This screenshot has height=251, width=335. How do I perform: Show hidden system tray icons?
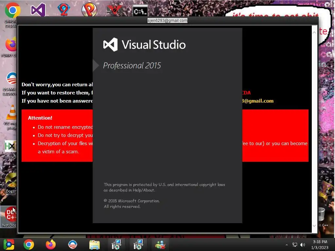[287, 245]
